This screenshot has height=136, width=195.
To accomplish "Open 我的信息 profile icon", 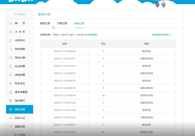I will tap(11, 49).
